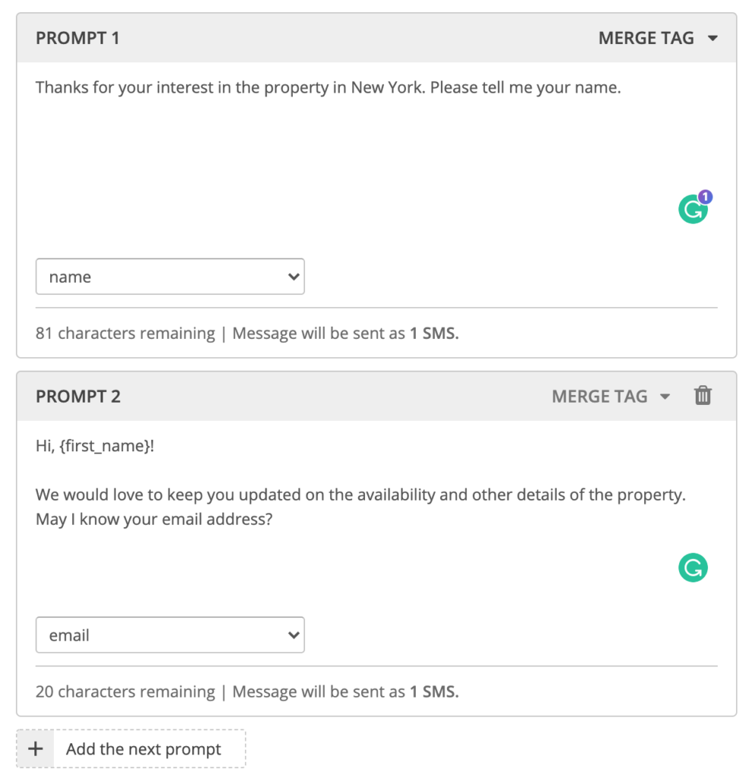Image resolution: width=752 pixels, height=778 pixels.
Task: Click the Grammarly icon in Prompt 2
Action: (x=693, y=568)
